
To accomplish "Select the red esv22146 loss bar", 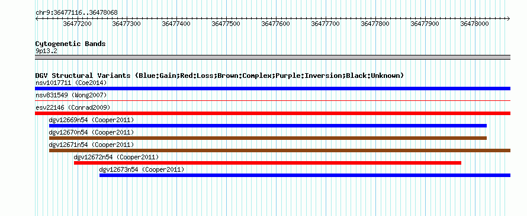I will point(272,113).
